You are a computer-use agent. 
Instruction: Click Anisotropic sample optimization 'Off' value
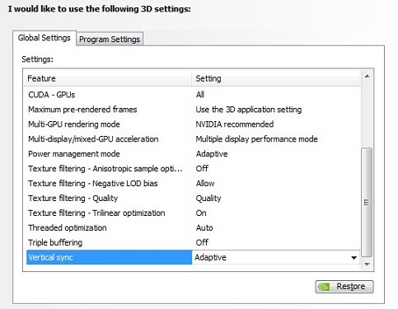202,169
